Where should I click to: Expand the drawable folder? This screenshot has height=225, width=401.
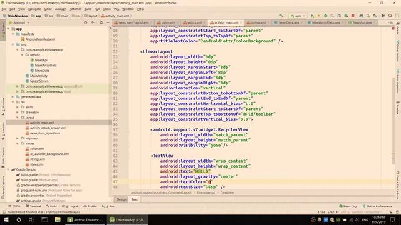[x=18, y=112]
